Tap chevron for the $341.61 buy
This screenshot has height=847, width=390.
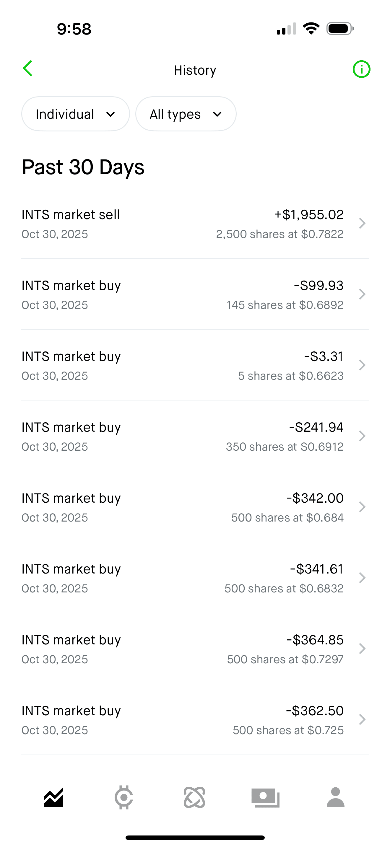coord(362,578)
